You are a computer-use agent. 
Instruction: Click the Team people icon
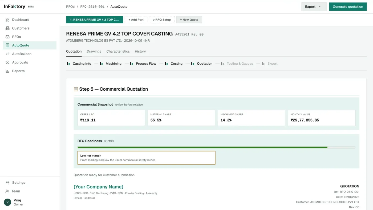(7, 191)
